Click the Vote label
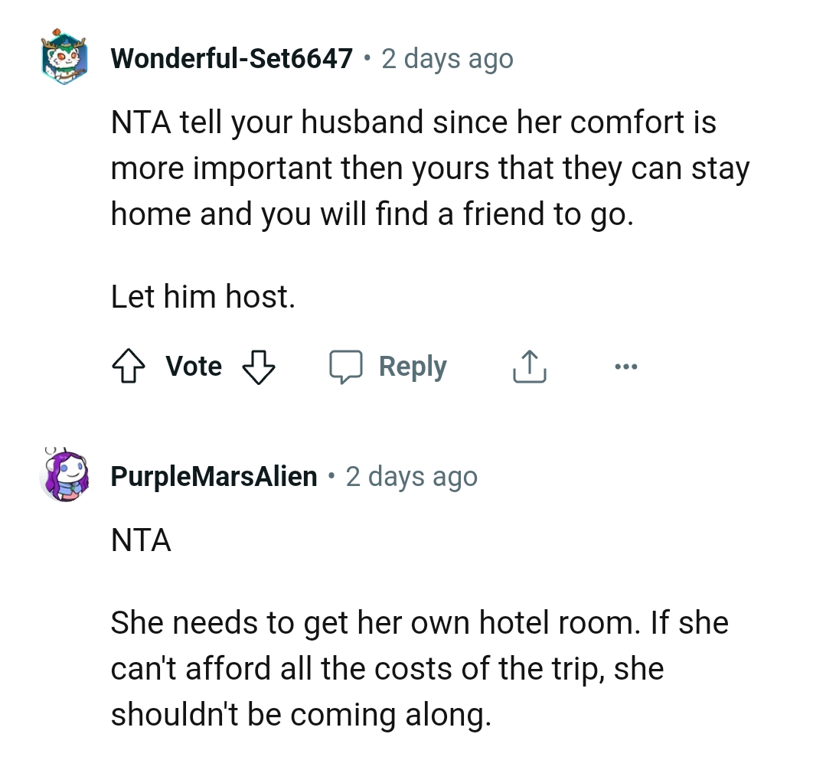Screen dimensions: 826x760 194,366
